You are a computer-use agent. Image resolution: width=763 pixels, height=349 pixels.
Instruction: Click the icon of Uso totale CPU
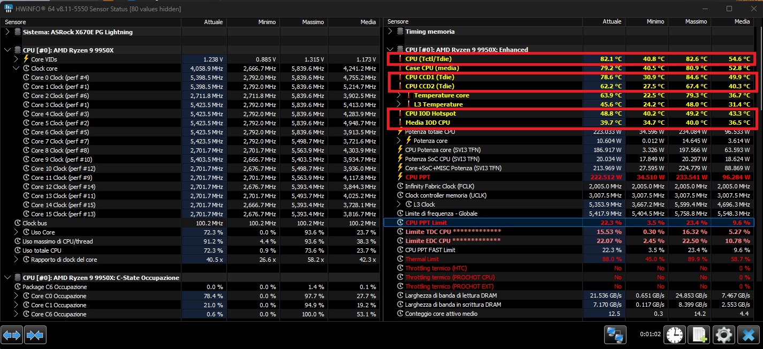click(x=18, y=251)
